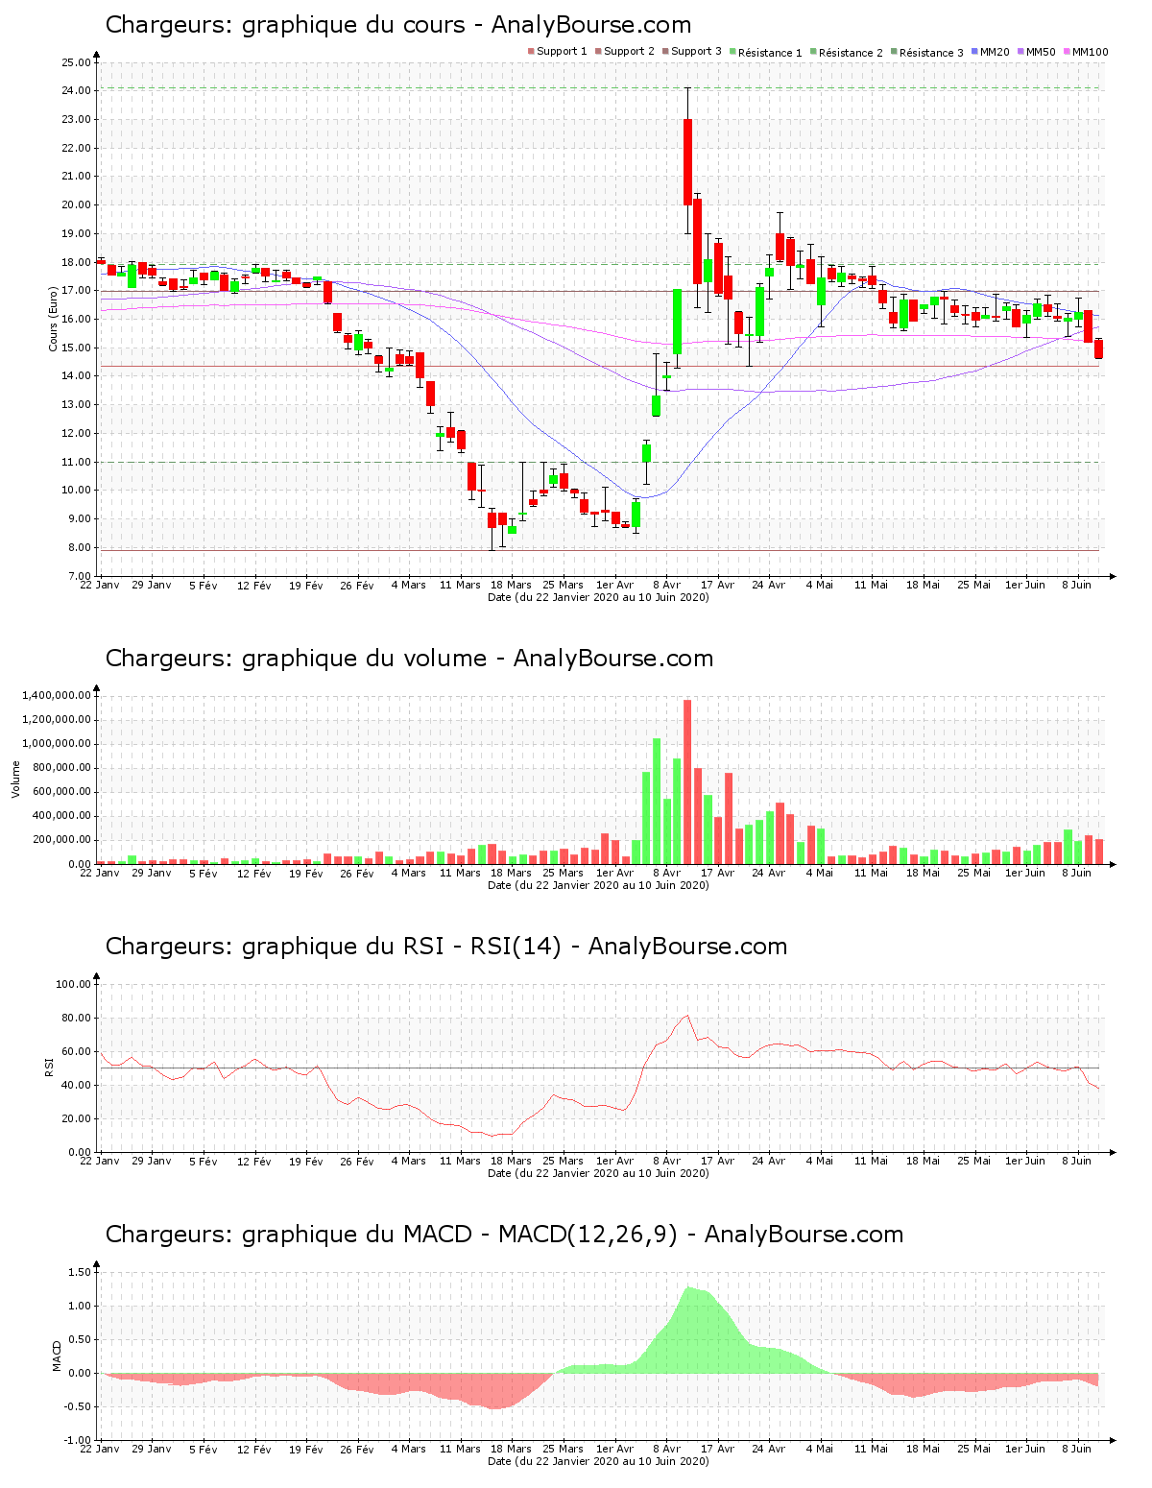Select the Support 3 legend label

[x=696, y=52]
